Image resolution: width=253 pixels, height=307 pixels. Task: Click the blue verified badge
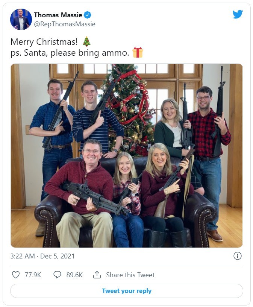click(87, 15)
